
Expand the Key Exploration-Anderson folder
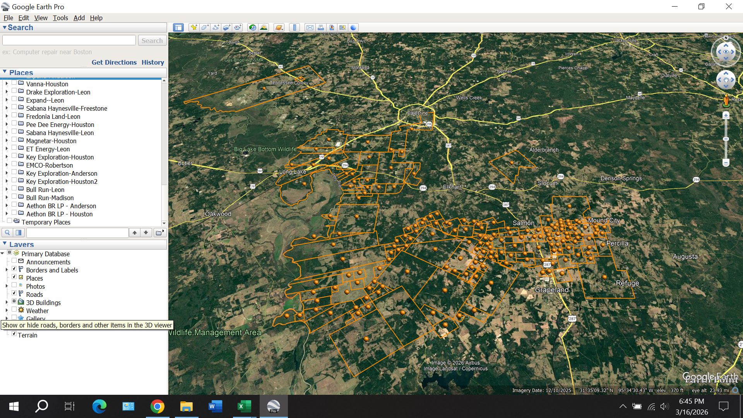[7, 173]
